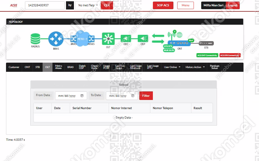Switch to the ONT tab
259x161 pixels.
click(27, 67)
